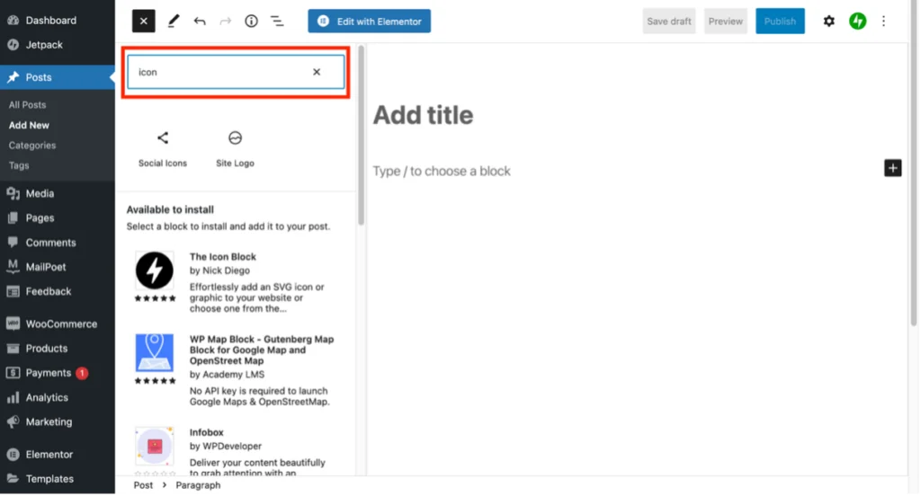Click the Dashboard gauge icon
The height and width of the screenshot is (496, 921).
[13, 20]
